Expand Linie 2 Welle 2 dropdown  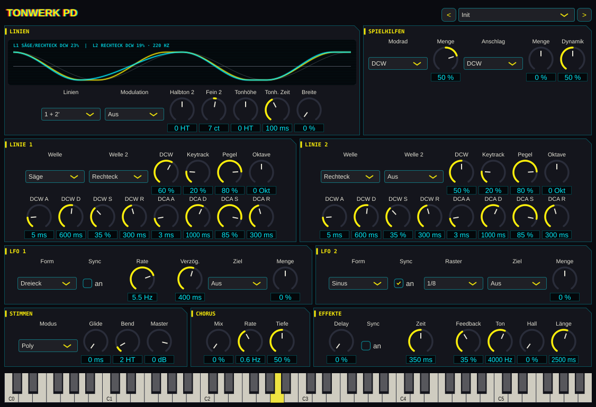tap(413, 177)
